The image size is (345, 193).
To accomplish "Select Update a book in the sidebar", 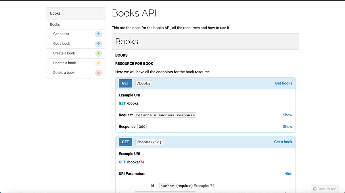I will (x=64, y=63).
